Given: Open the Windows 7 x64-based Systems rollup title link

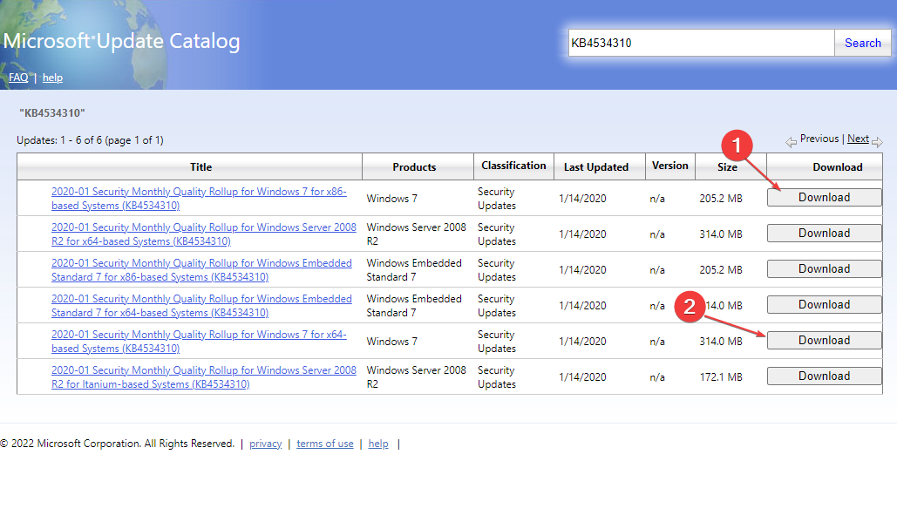Looking at the screenshot, I should (199, 342).
